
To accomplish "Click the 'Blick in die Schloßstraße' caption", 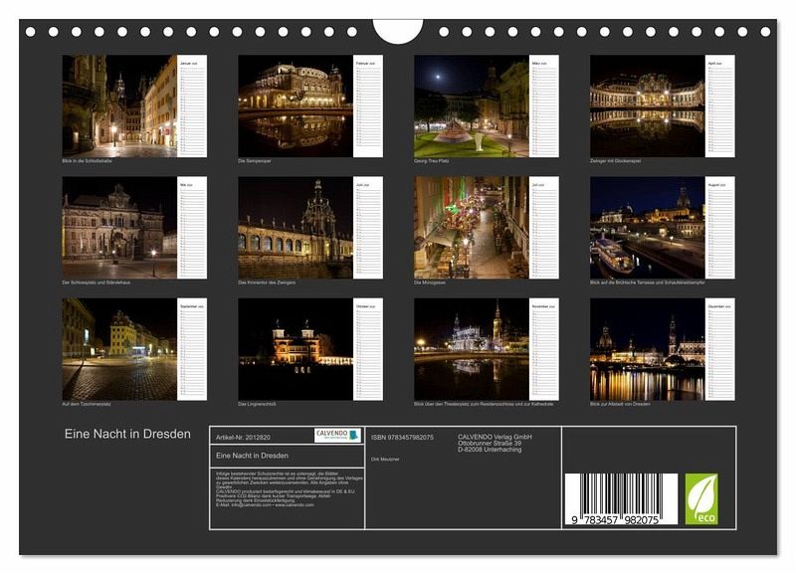I will [x=87, y=161].
